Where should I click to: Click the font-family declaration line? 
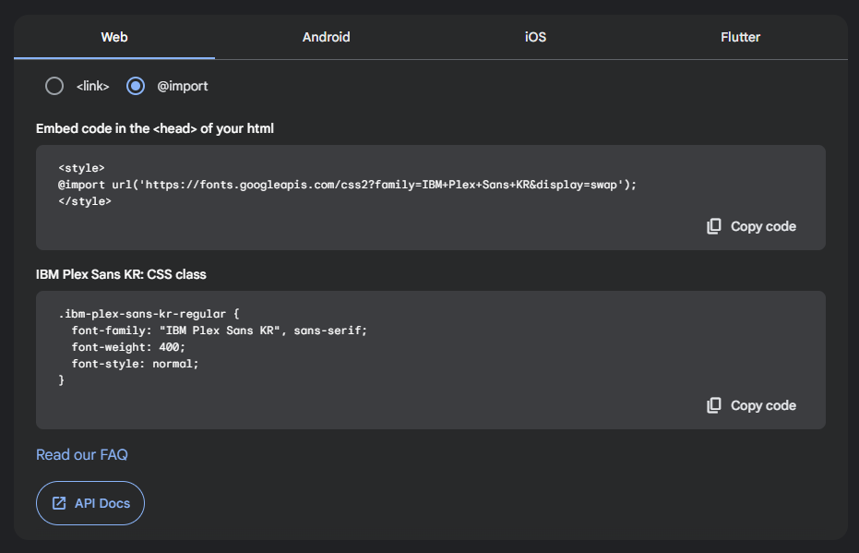(220, 331)
